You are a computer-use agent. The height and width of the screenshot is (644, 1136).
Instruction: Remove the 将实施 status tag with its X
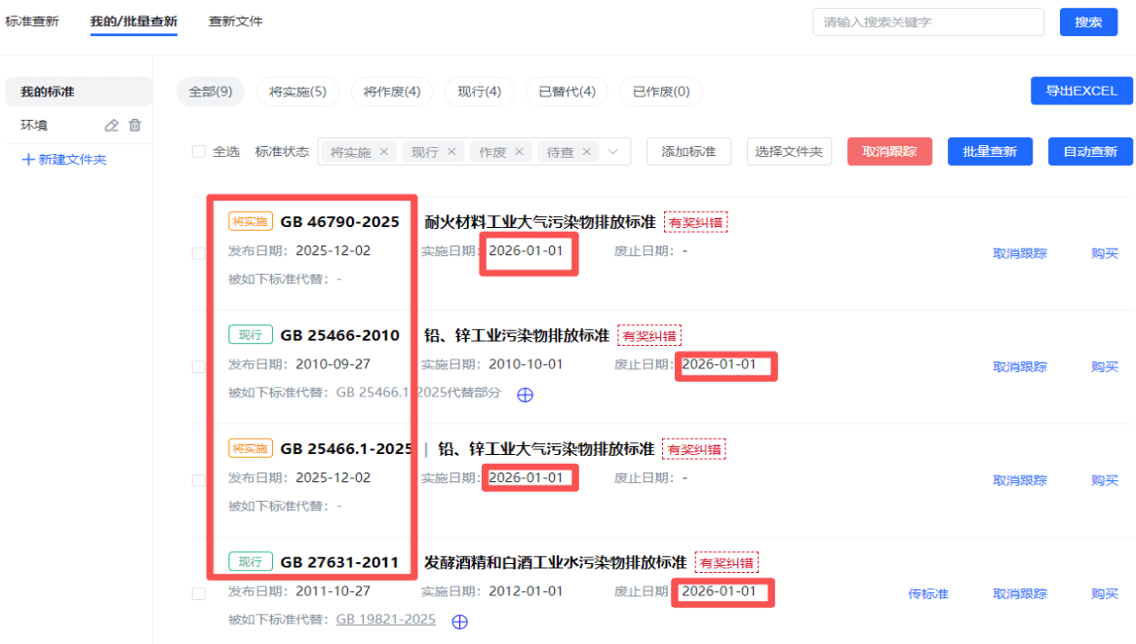(383, 152)
